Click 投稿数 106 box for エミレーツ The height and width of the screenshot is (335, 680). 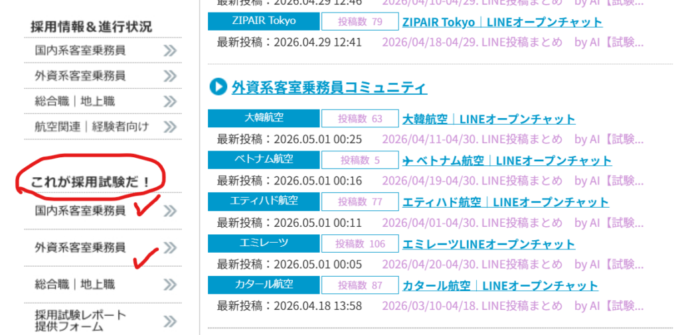pos(360,243)
